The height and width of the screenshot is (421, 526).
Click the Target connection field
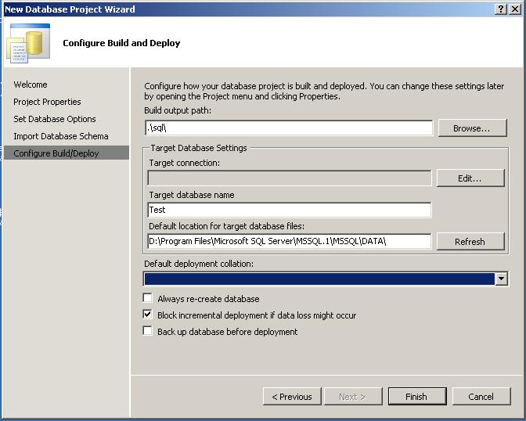(x=290, y=178)
